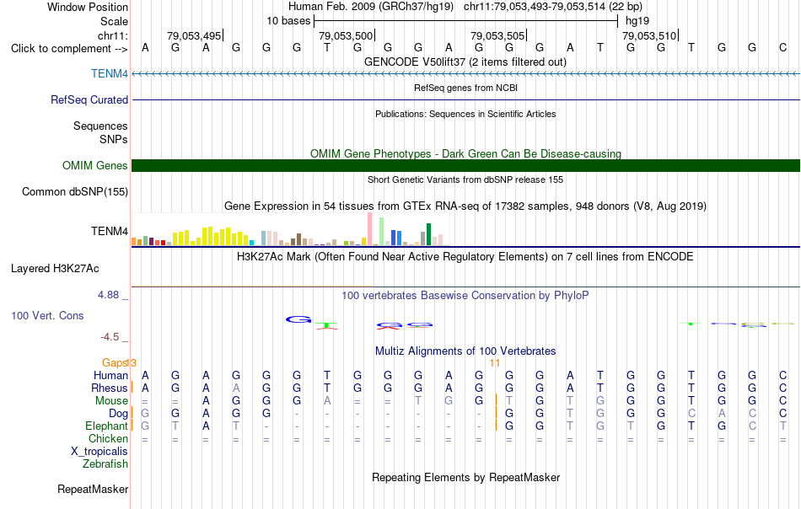Click the Common dbSNP(155) track label
Viewport: 801px width, 509px height.
point(75,192)
